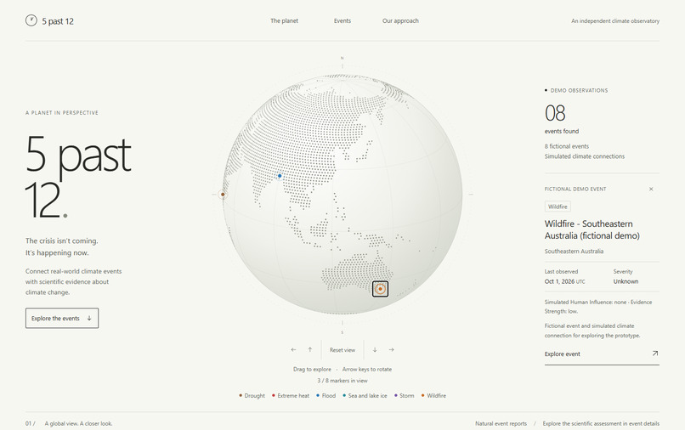Click Reset view under the globe

[342, 350]
